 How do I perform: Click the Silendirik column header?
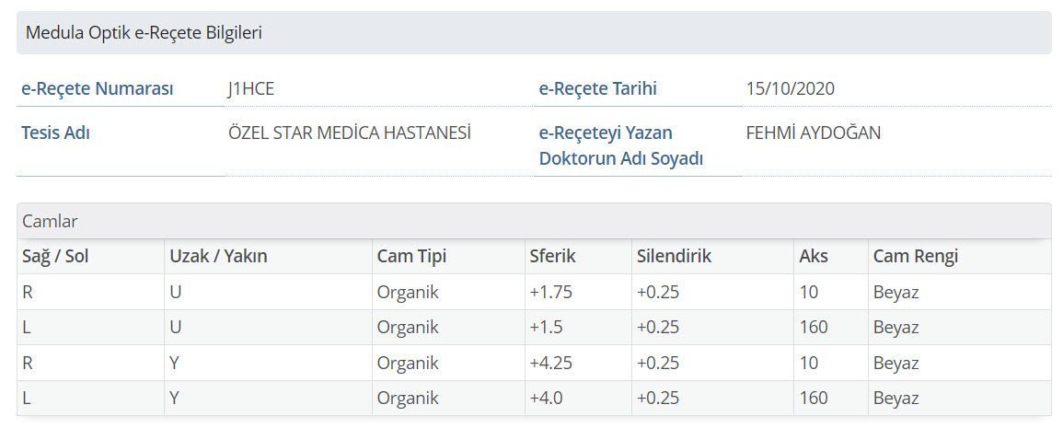pos(674,256)
